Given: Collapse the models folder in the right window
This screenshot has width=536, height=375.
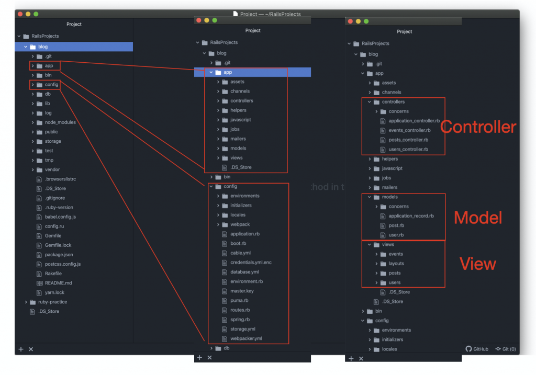Looking at the screenshot, I should (369, 197).
